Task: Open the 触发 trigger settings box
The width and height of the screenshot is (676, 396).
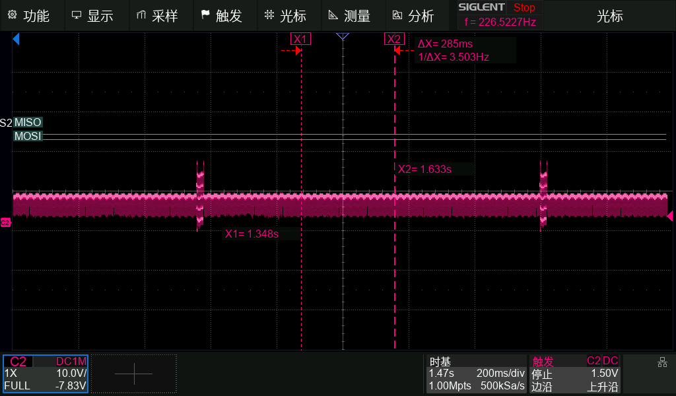Action: click(575, 374)
